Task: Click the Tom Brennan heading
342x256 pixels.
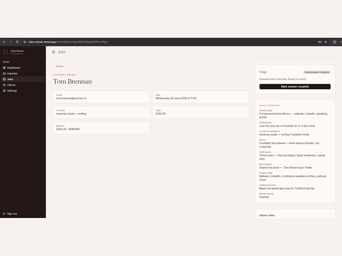Action: (72, 81)
